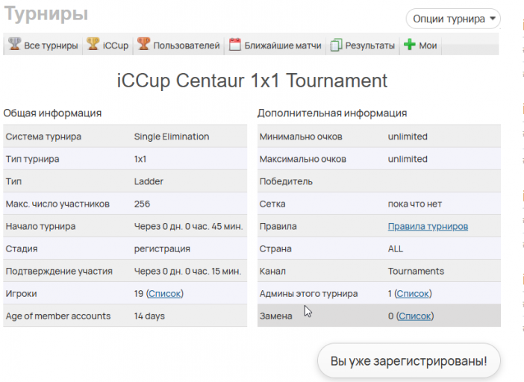This screenshot has width=524, height=382.
Task: Click the orange trophy icon beside Пользователей
Action: click(144, 44)
